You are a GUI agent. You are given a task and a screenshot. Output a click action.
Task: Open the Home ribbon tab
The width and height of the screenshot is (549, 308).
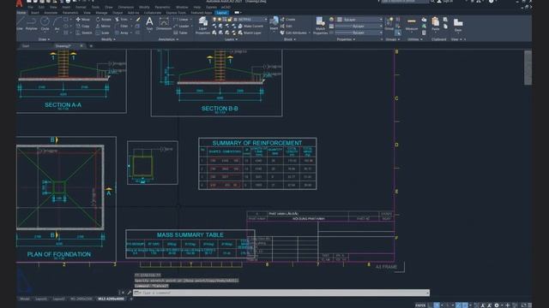(x=21, y=13)
